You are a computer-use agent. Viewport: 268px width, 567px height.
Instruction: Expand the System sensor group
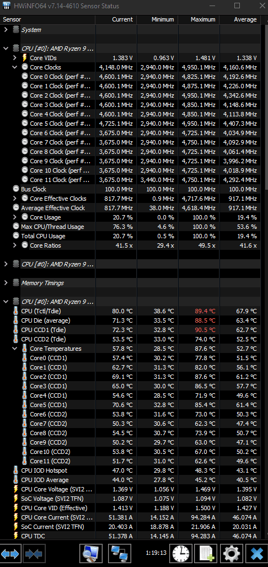[6, 30]
